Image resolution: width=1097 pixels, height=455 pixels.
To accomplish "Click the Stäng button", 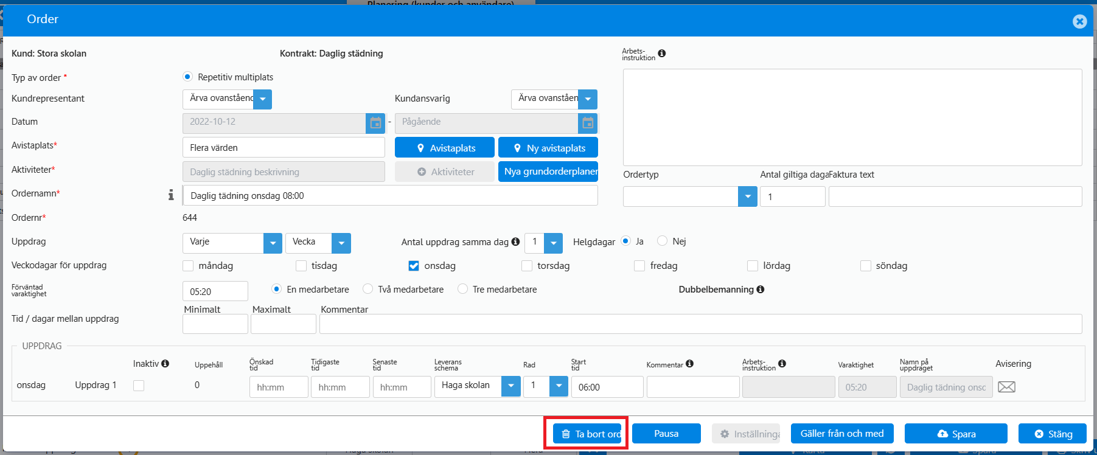I will coord(1053,434).
